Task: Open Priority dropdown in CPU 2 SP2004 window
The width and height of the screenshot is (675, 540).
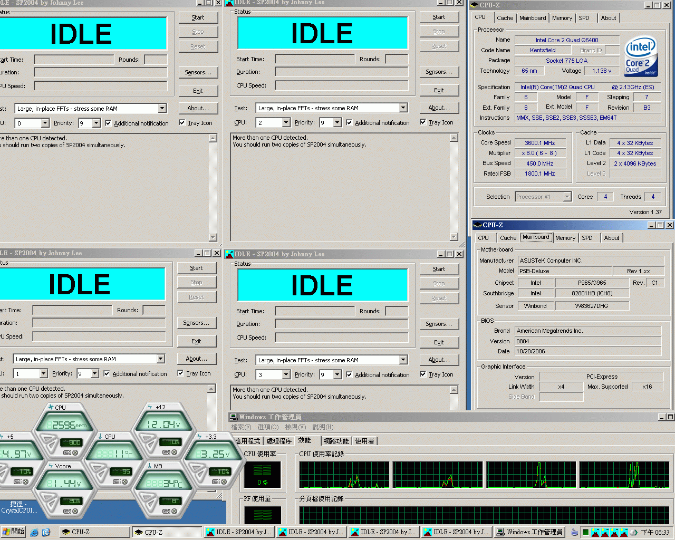Action: click(337, 123)
